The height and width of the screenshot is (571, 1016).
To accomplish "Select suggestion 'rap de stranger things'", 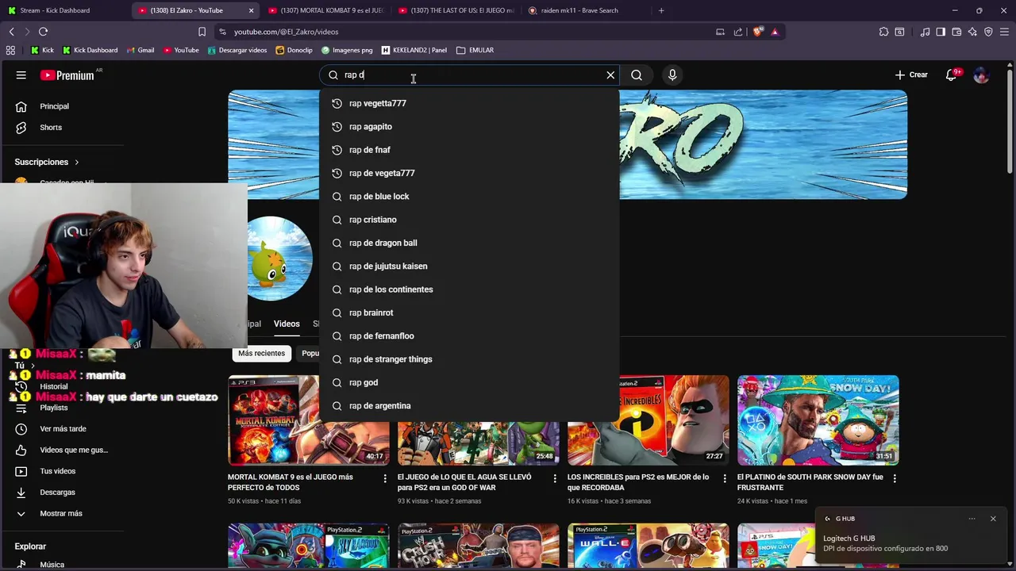I will point(469,359).
